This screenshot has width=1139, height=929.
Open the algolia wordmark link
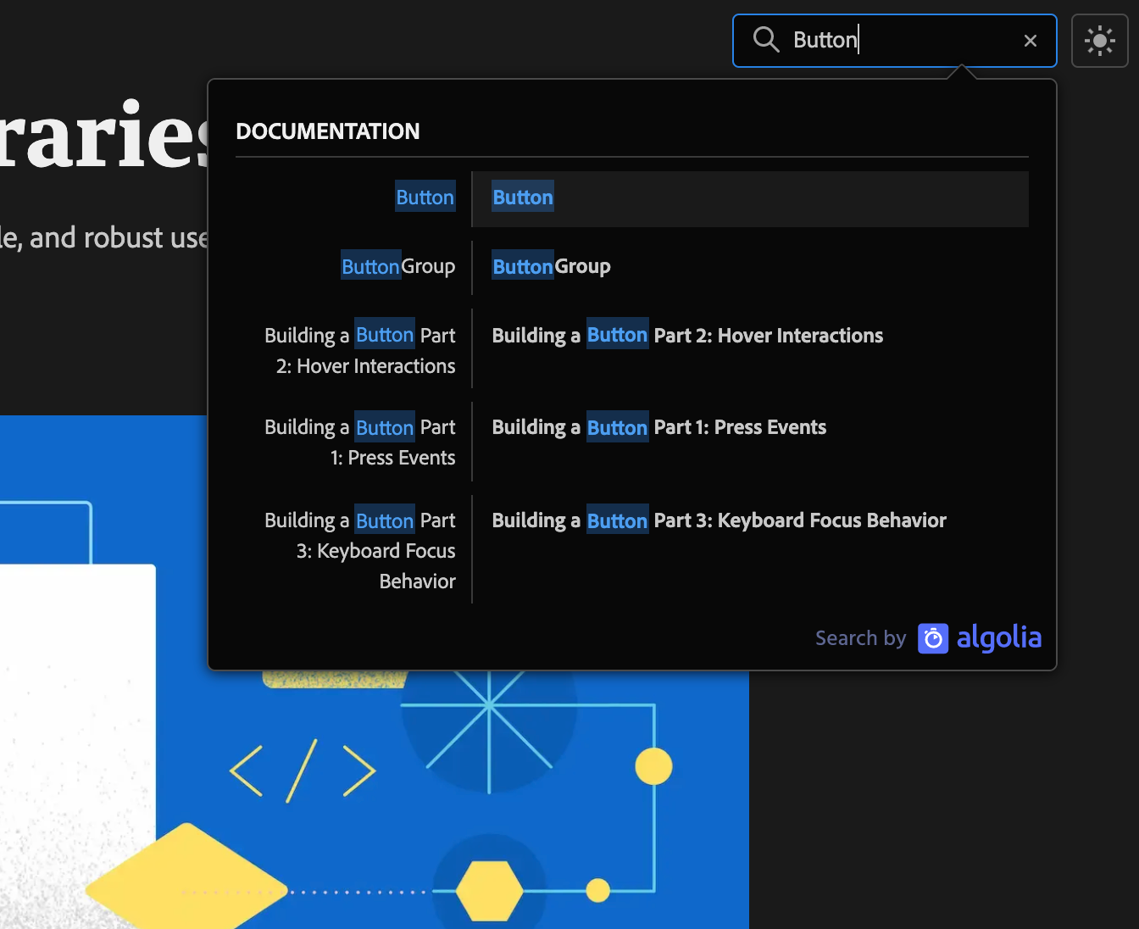pos(999,638)
